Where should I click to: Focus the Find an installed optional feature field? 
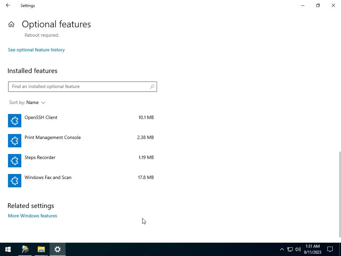pos(83,87)
